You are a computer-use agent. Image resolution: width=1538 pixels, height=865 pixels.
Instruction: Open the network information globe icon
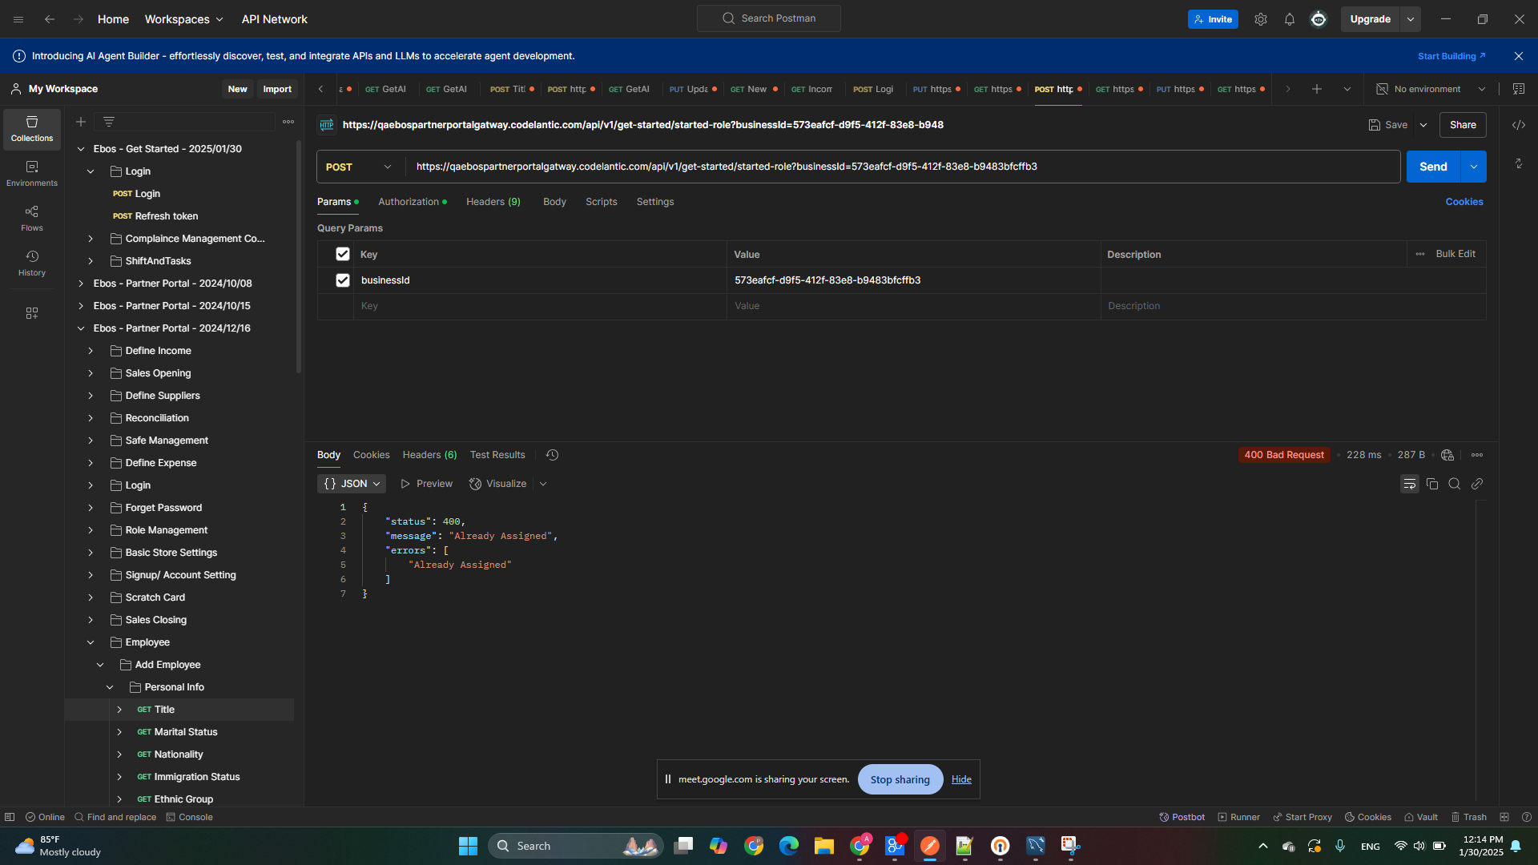pyautogui.click(x=1447, y=455)
